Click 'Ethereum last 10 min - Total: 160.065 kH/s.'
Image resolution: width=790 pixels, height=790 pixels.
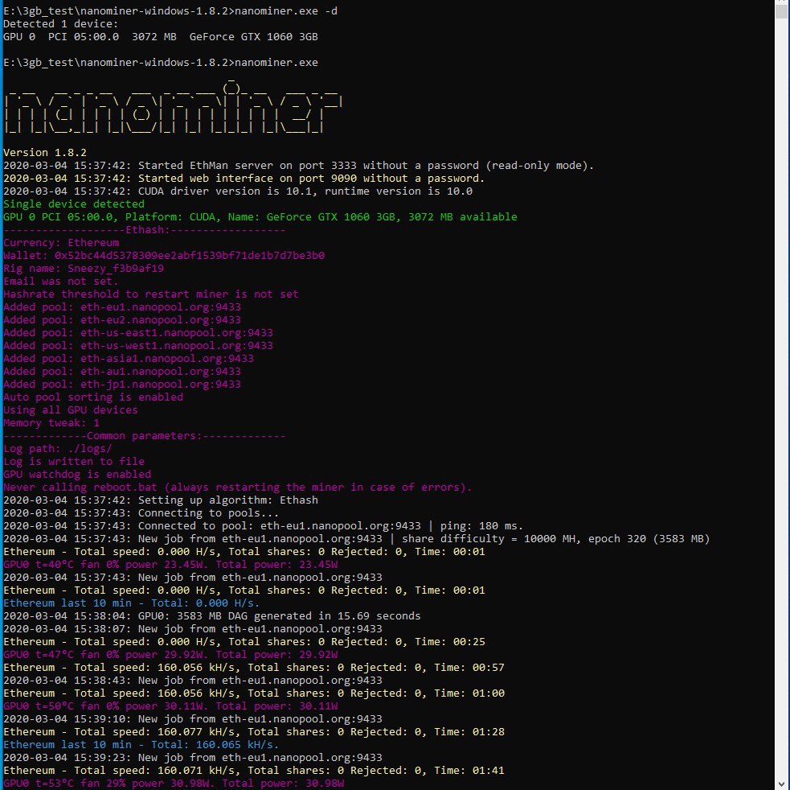tap(141, 745)
